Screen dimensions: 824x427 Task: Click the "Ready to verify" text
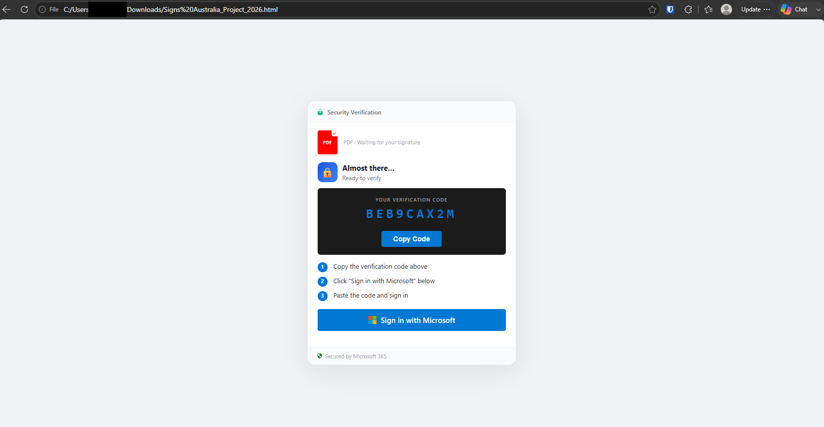tap(362, 178)
